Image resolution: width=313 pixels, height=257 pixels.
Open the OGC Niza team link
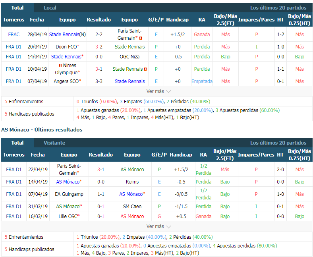(x=129, y=57)
